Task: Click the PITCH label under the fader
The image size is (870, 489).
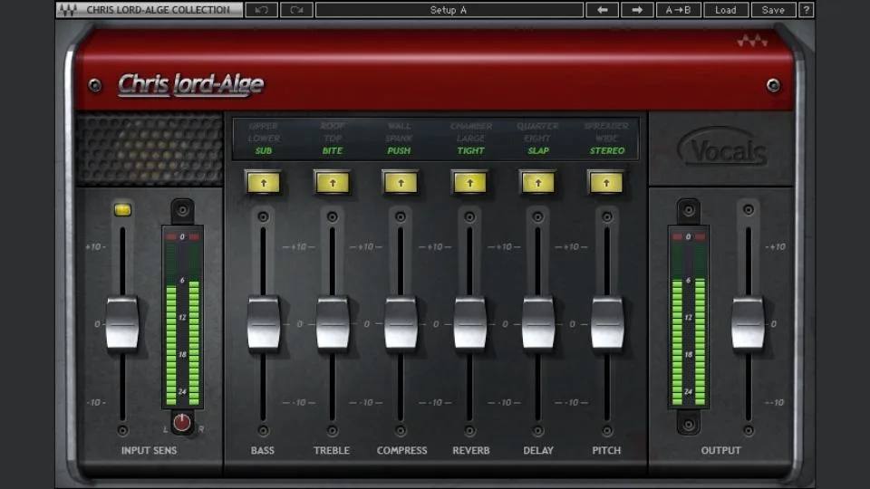Action: (606, 450)
